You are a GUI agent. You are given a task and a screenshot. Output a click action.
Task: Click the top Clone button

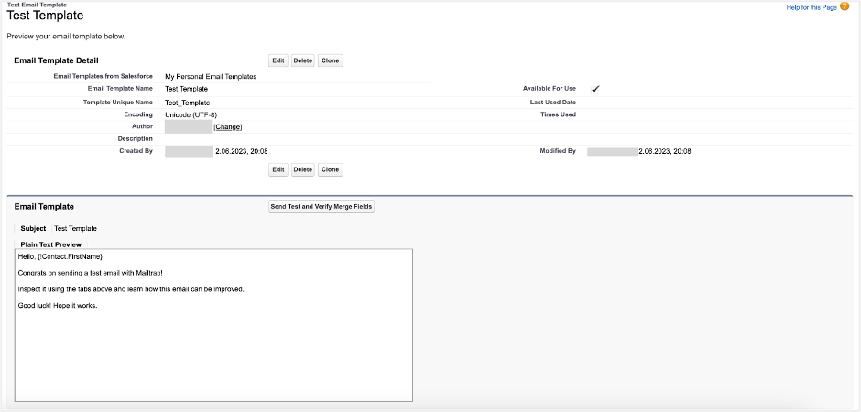pos(330,60)
